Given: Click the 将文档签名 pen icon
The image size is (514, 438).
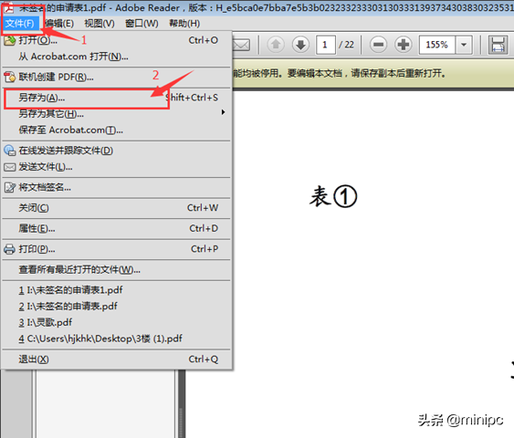Looking at the screenshot, I should coord(9,188).
